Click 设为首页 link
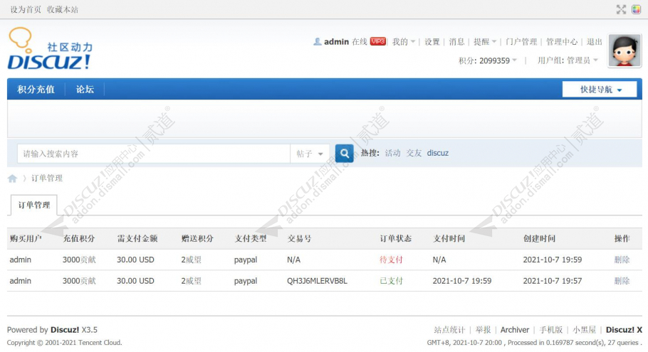The height and width of the screenshot is (352, 648). [26, 9]
